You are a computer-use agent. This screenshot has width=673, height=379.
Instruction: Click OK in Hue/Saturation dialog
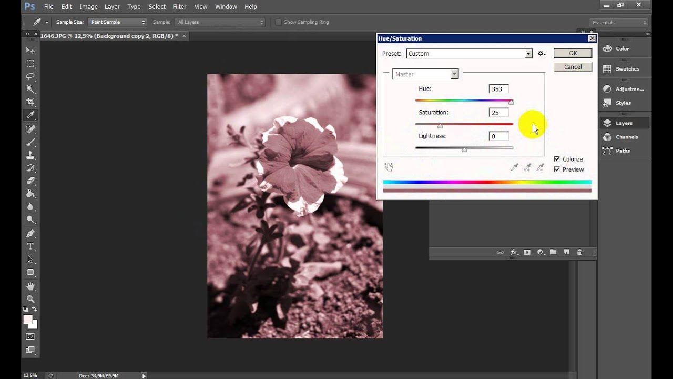[x=573, y=53]
